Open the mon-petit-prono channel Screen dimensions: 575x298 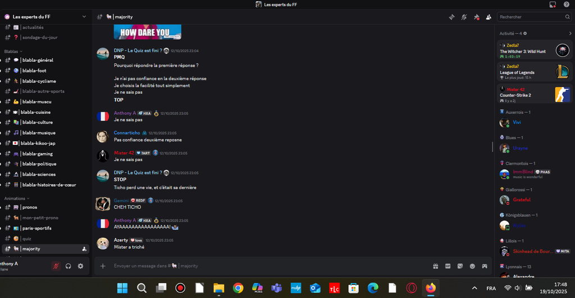point(45,218)
